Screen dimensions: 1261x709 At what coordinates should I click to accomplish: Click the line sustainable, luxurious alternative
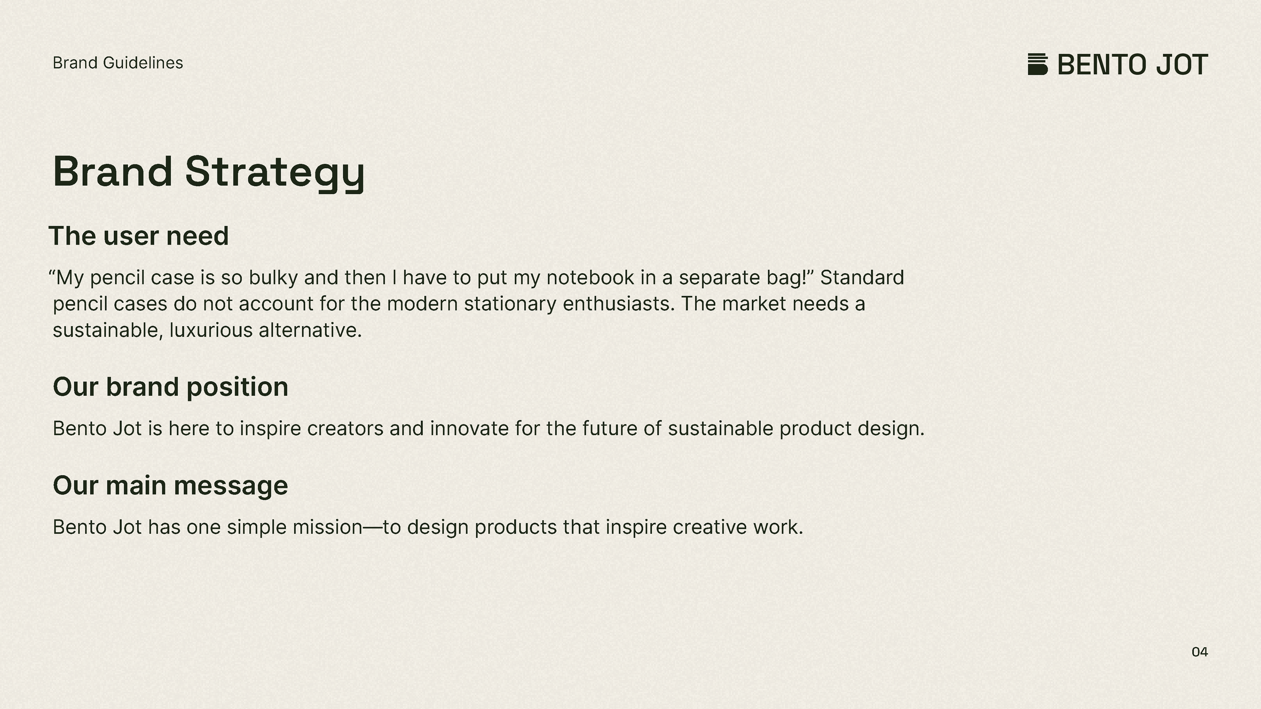pos(208,330)
